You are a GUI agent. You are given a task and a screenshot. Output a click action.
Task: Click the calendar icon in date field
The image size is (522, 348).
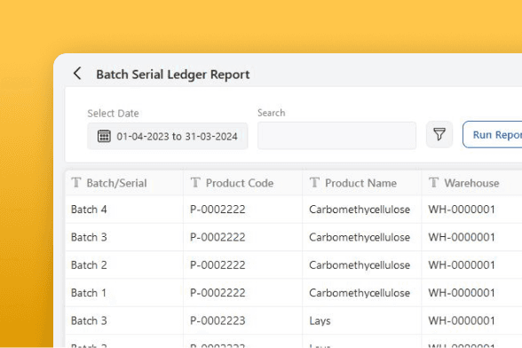(x=104, y=136)
